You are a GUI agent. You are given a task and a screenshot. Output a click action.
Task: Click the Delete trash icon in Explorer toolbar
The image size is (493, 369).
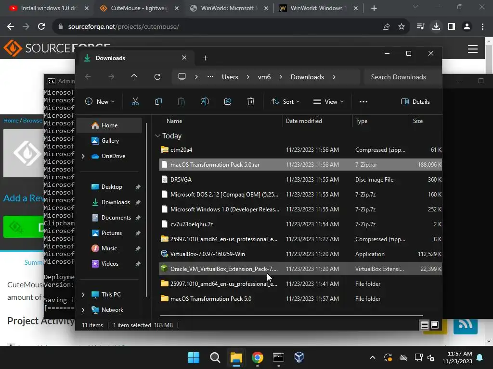click(250, 101)
